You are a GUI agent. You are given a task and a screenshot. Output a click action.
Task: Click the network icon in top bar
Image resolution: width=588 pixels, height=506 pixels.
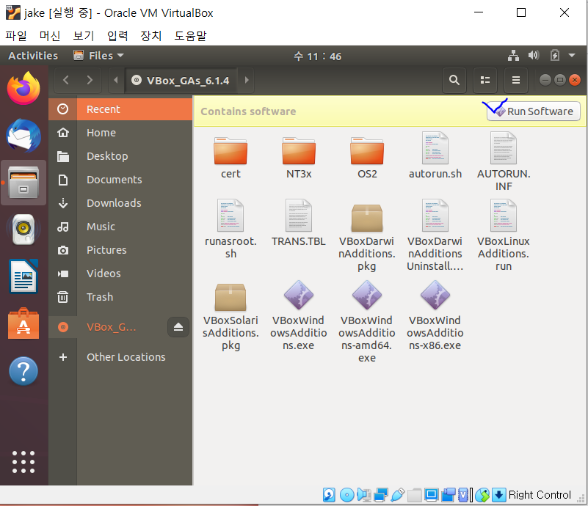(x=513, y=56)
